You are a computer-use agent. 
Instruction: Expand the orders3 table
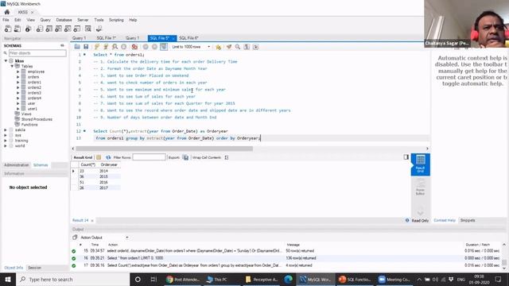pos(18,93)
